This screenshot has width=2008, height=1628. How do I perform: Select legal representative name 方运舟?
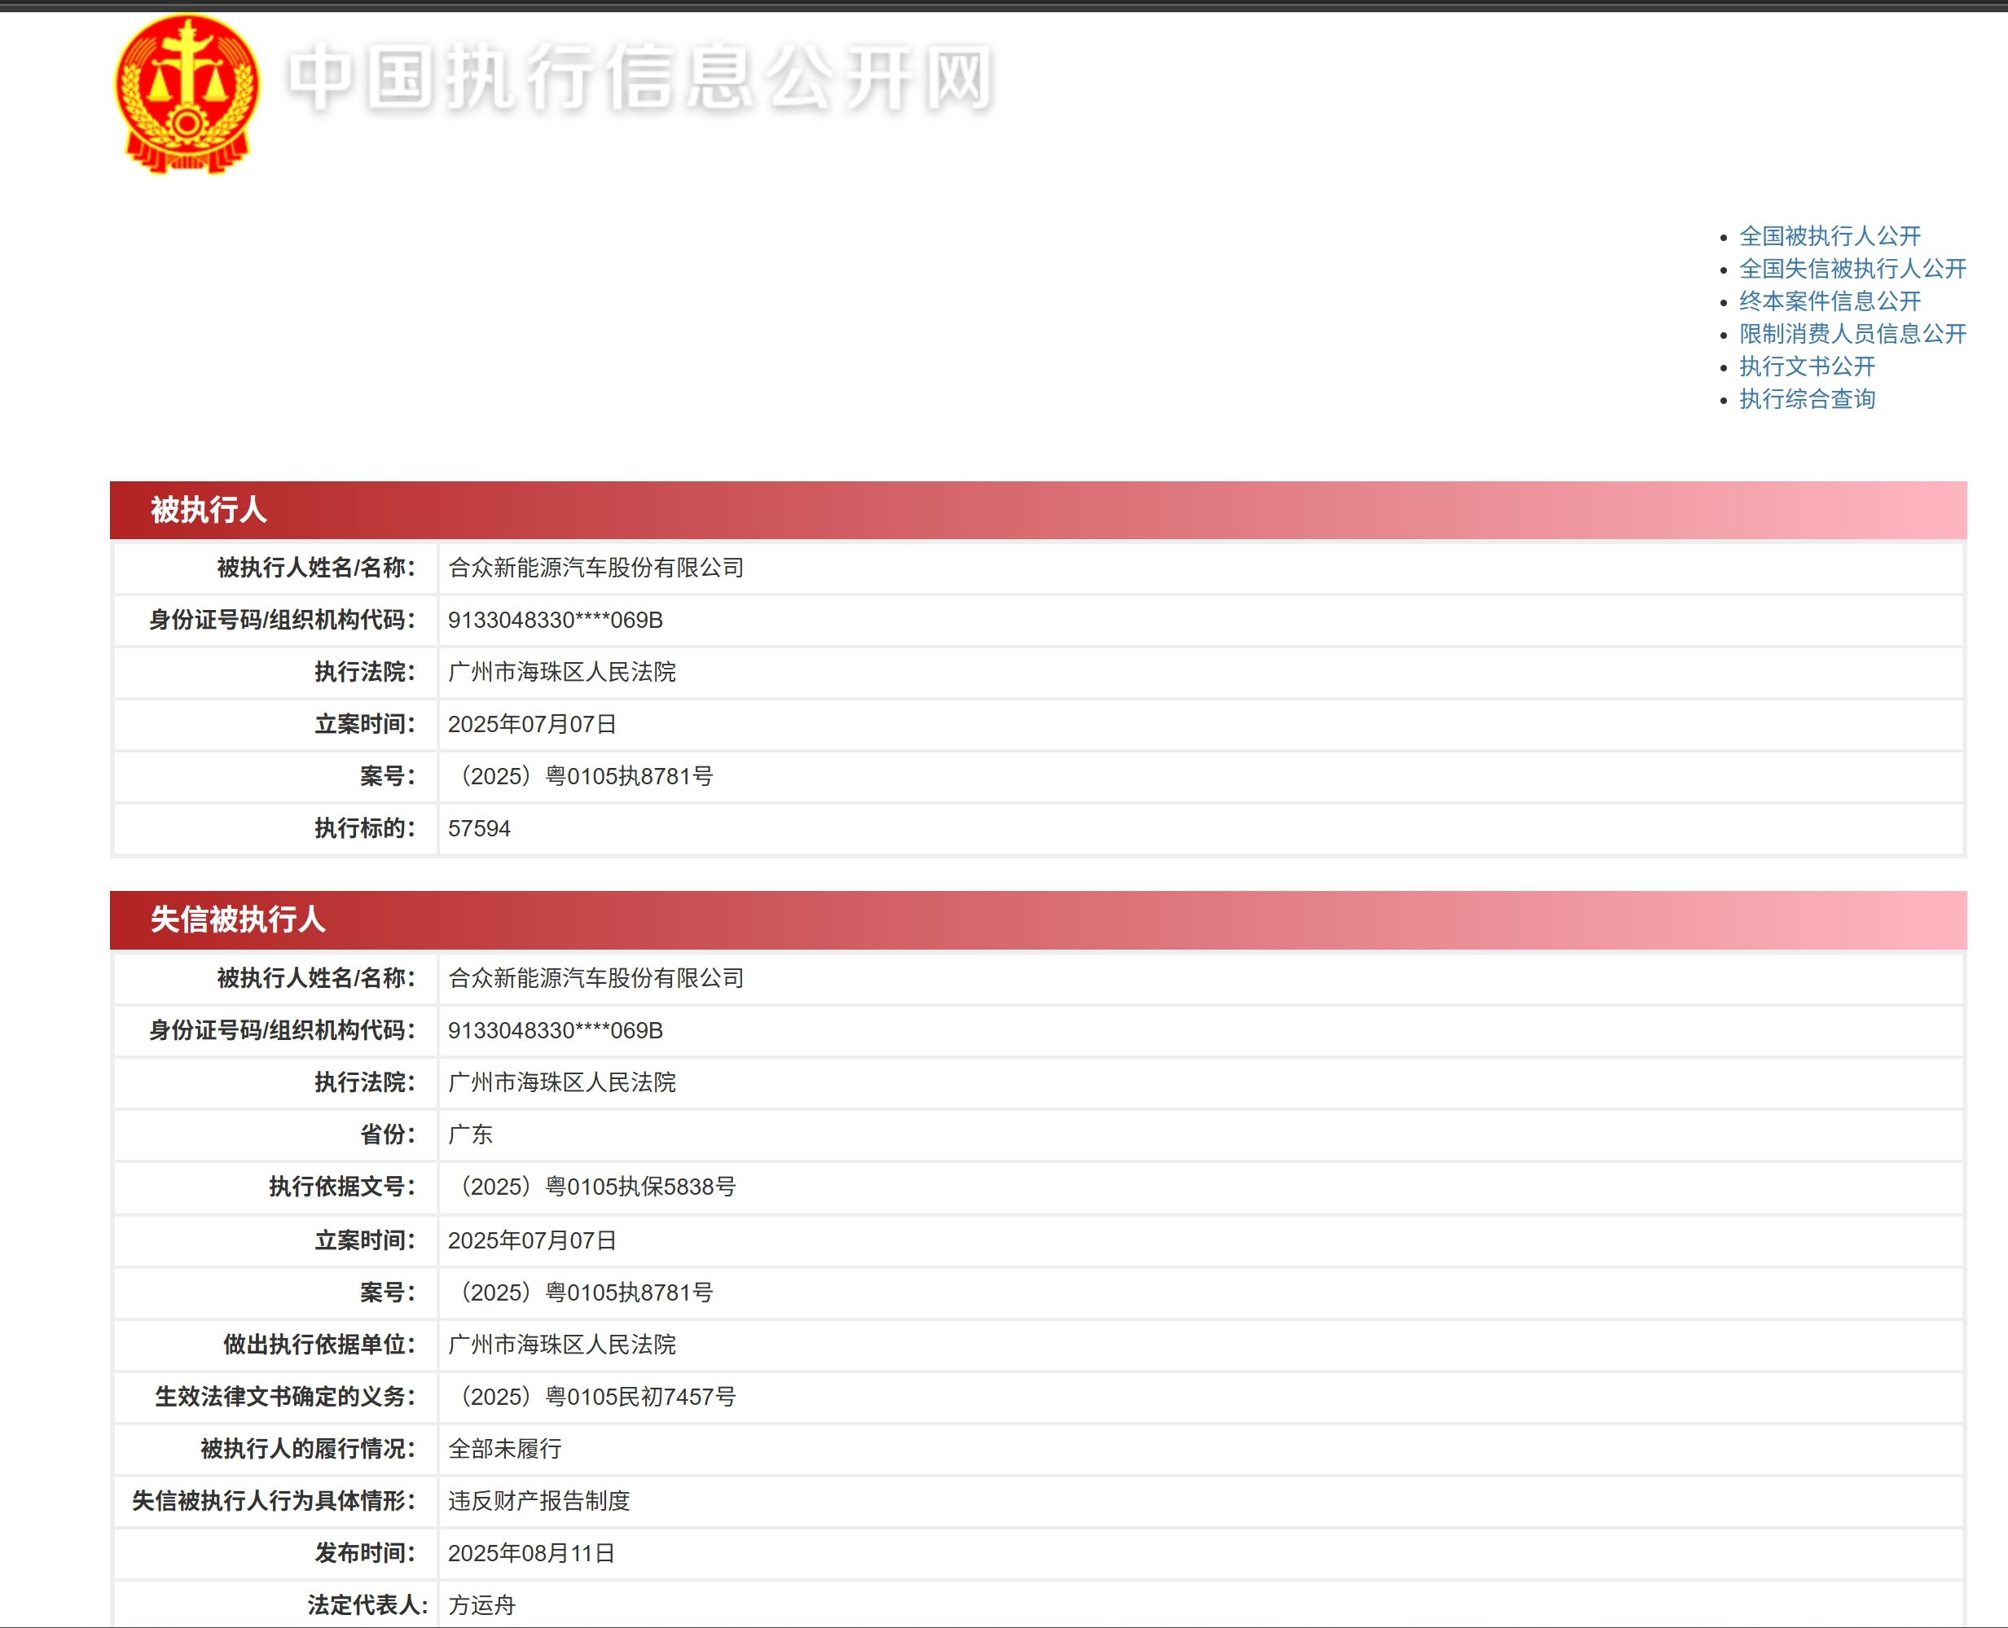click(x=481, y=1605)
